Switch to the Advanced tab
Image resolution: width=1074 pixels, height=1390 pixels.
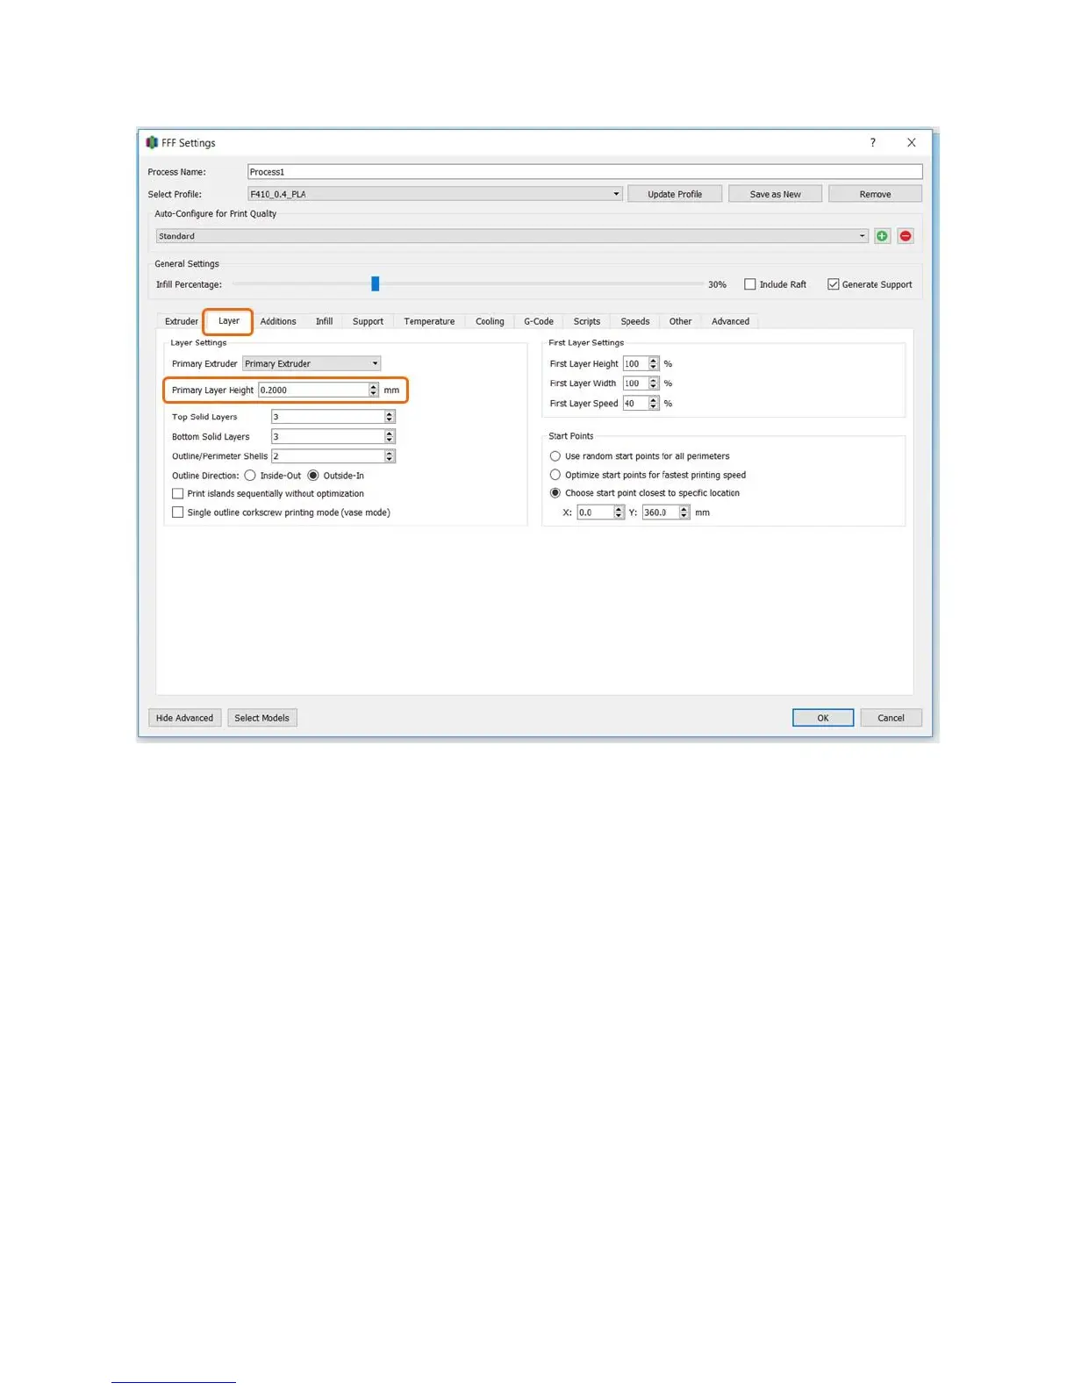[x=730, y=321]
